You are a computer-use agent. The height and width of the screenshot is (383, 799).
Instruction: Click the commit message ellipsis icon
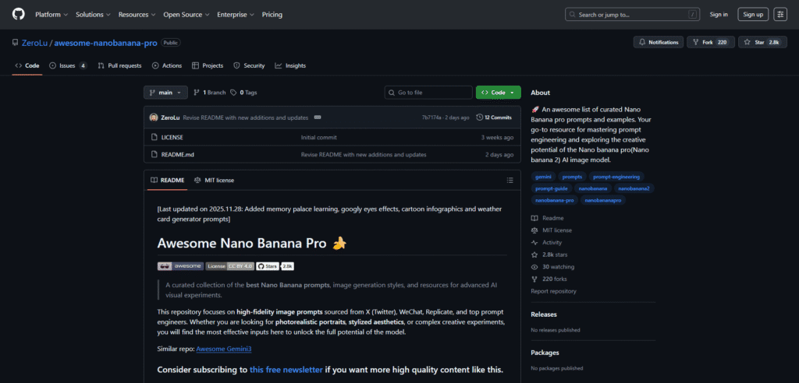click(x=318, y=118)
